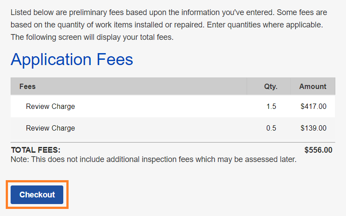
Task: Click the $556.00 total amount
Action: pos(318,150)
